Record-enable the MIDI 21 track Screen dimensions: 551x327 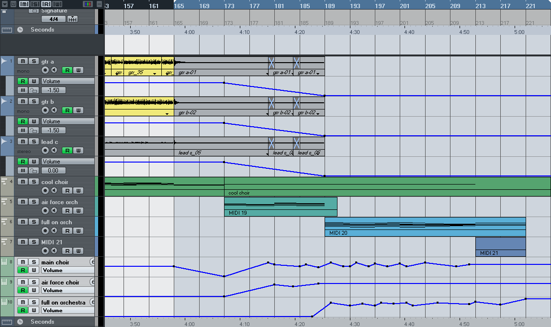click(45, 251)
